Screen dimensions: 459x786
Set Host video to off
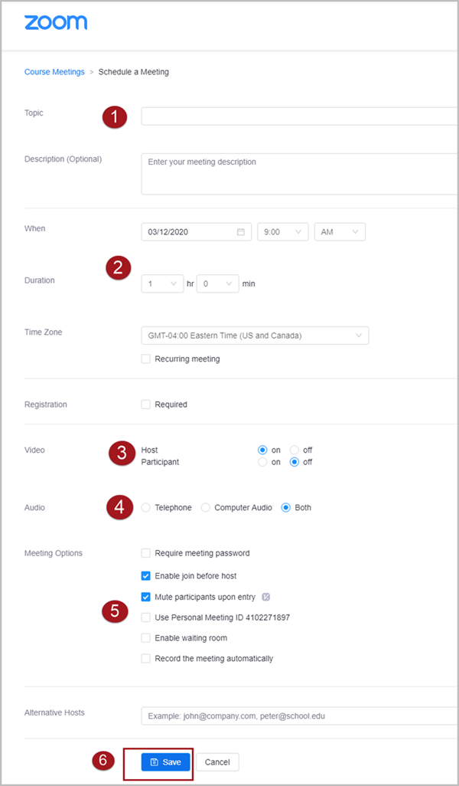pos(295,450)
